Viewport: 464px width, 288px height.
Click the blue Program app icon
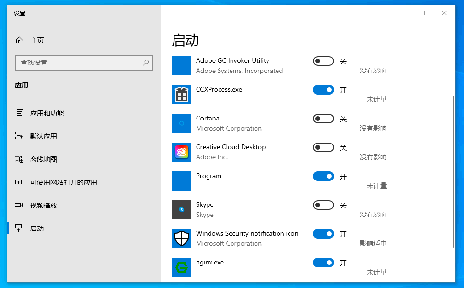pos(181,181)
